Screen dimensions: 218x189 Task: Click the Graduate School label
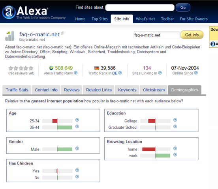[x=122, y=127]
